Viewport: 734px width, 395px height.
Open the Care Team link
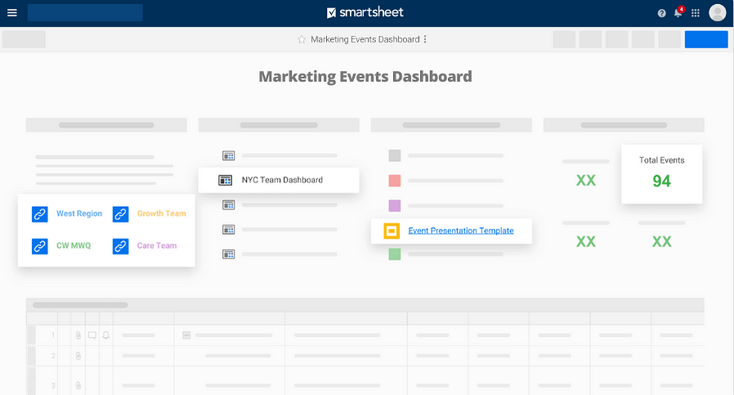click(157, 245)
